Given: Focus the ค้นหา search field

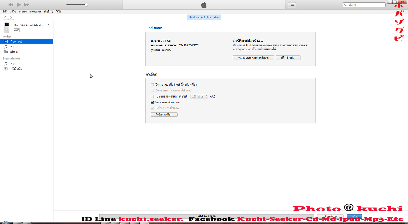Looking at the screenshot, I should (364, 5).
